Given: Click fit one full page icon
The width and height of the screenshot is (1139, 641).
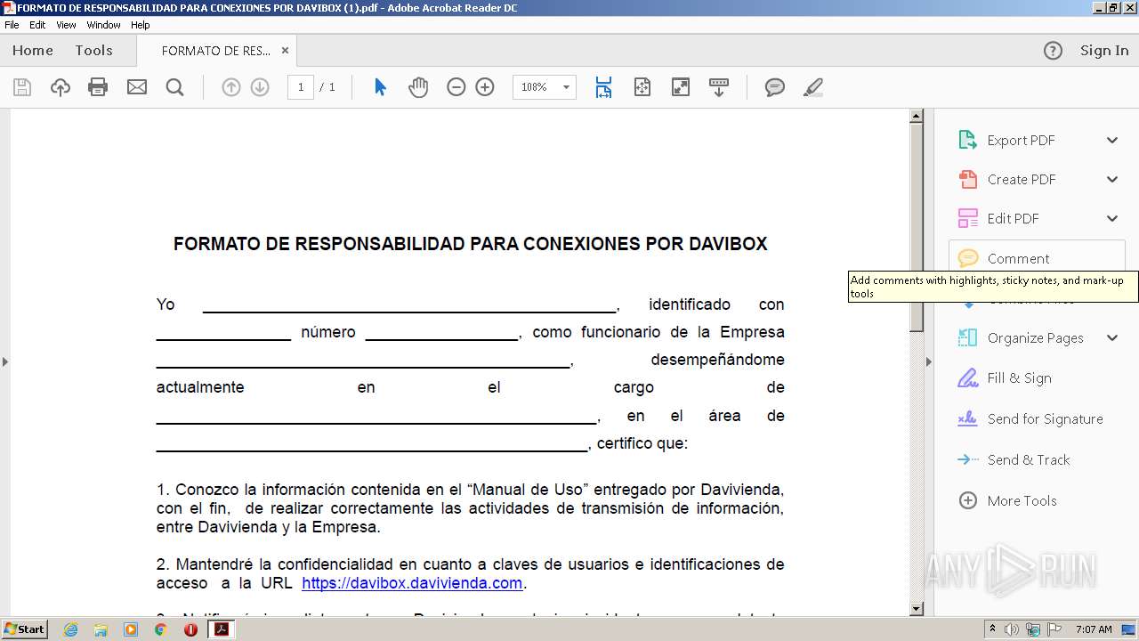Looking at the screenshot, I should coord(642,87).
